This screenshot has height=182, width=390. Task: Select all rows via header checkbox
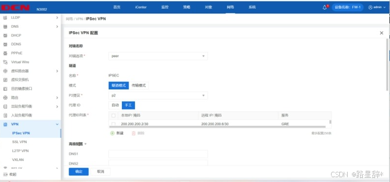pos(114,115)
